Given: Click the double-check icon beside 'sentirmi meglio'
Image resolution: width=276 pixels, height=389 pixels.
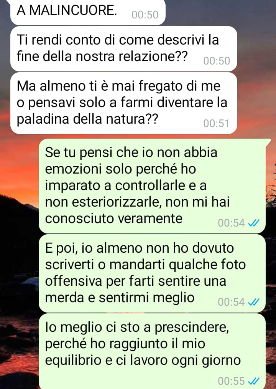Looking at the screenshot, I should (x=254, y=302).
